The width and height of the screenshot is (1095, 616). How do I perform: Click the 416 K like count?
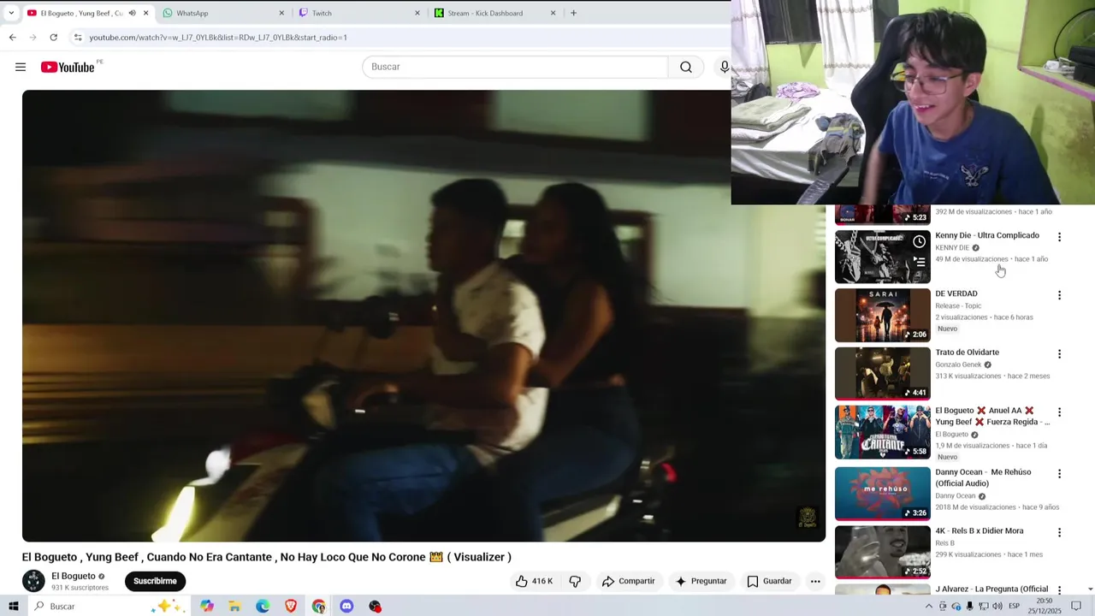542,581
